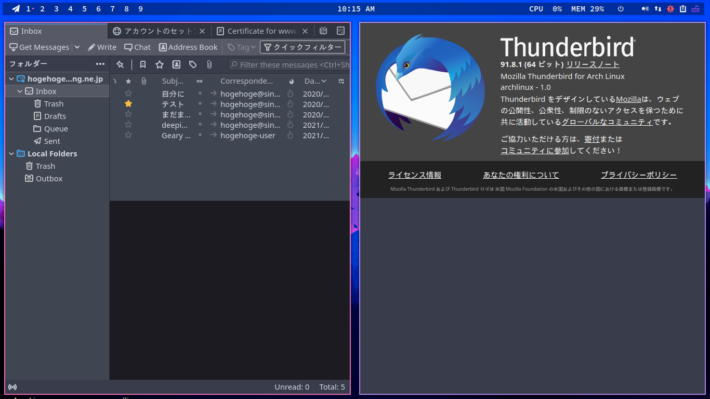The height and width of the screenshot is (399, 710).
Task: Open the column picker icon
Action: (341, 81)
